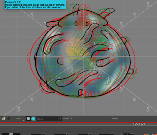Screen dimensions: 157x135
Task: Click the second bottom value stepper
Action: tap(67, 134)
